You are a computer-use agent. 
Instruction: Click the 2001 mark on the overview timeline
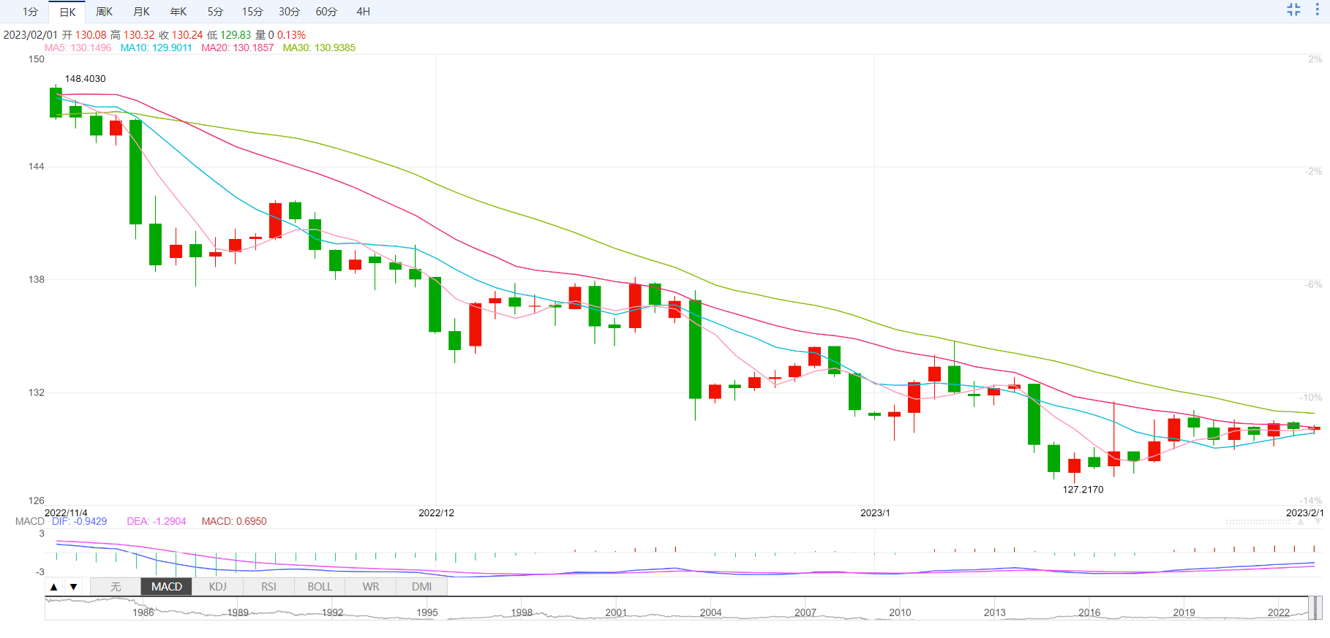(x=616, y=612)
